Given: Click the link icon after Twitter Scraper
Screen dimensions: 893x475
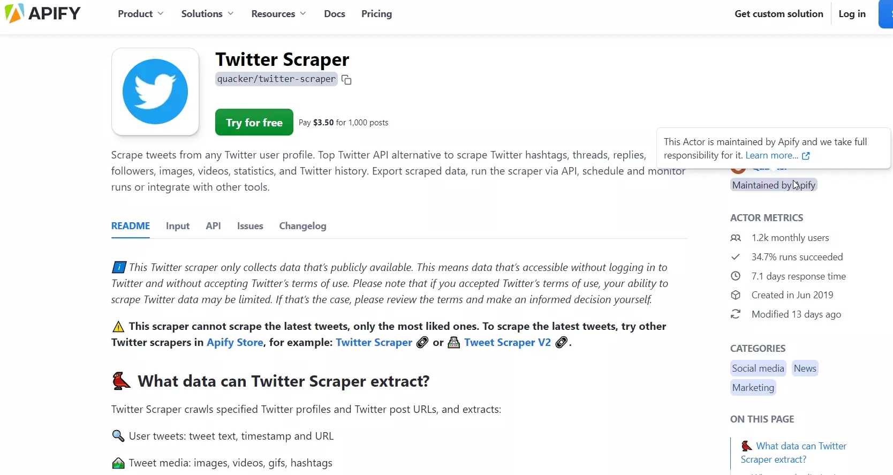Looking at the screenshot, I should tap(422, 342).
